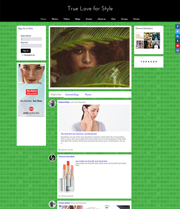Open newest member thumbnail with pink flowers
Screen dimensions: 180x209
140,44
